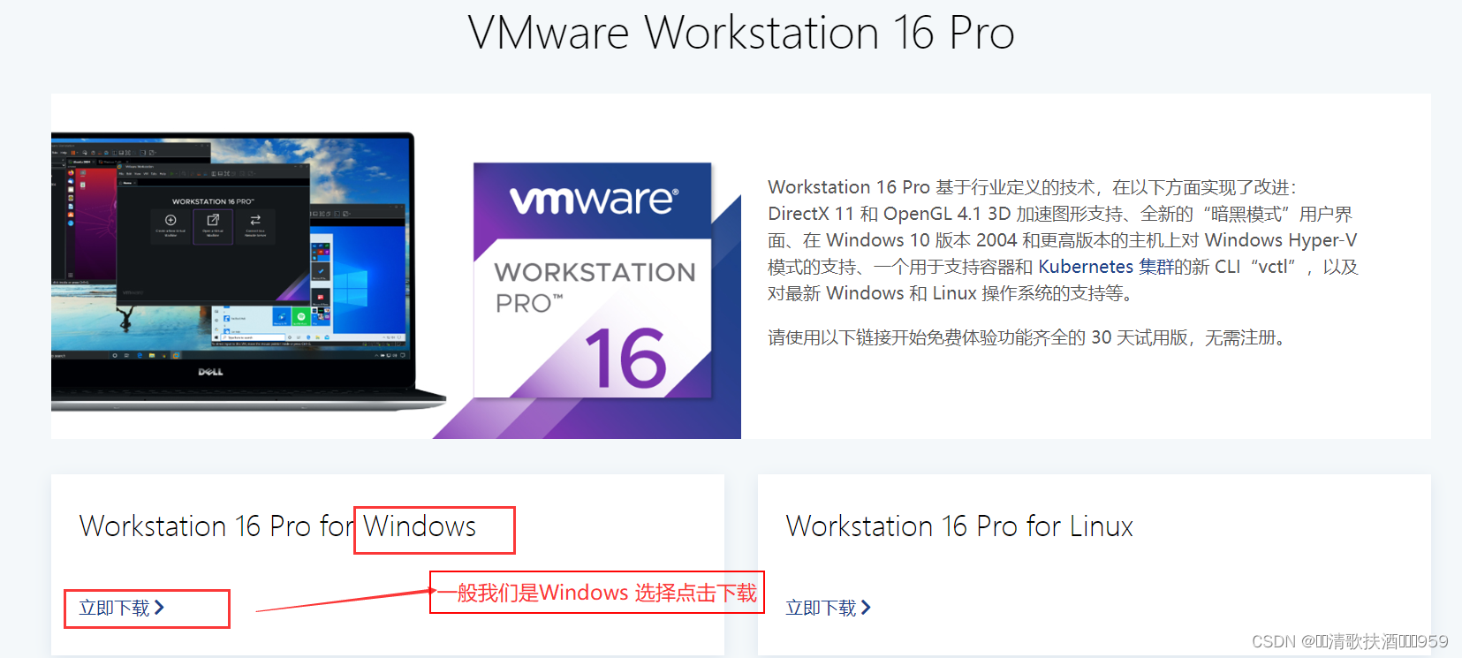Click the large purple 16 on box

click(x=626, y=359)
